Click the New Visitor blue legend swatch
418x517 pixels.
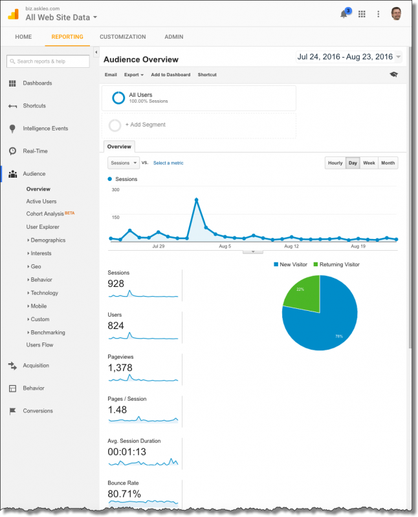click(276, 264)
